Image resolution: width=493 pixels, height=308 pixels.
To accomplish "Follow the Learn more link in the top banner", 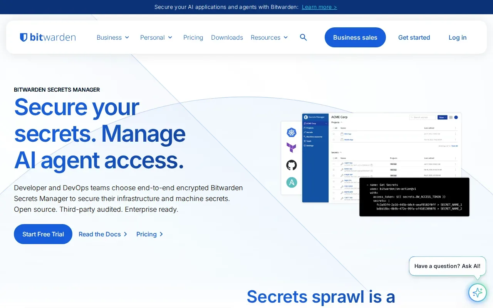I will coord(319,7).
